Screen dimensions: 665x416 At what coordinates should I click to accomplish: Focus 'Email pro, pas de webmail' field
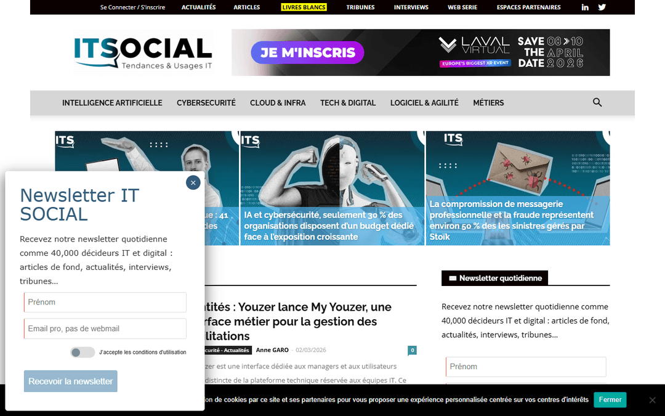pyautogui.click(x=105, y=328)
